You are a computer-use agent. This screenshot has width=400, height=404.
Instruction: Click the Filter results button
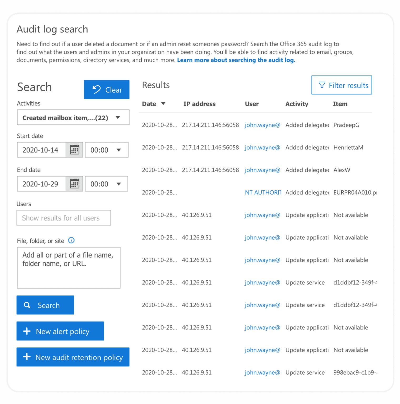pos(342,85)
